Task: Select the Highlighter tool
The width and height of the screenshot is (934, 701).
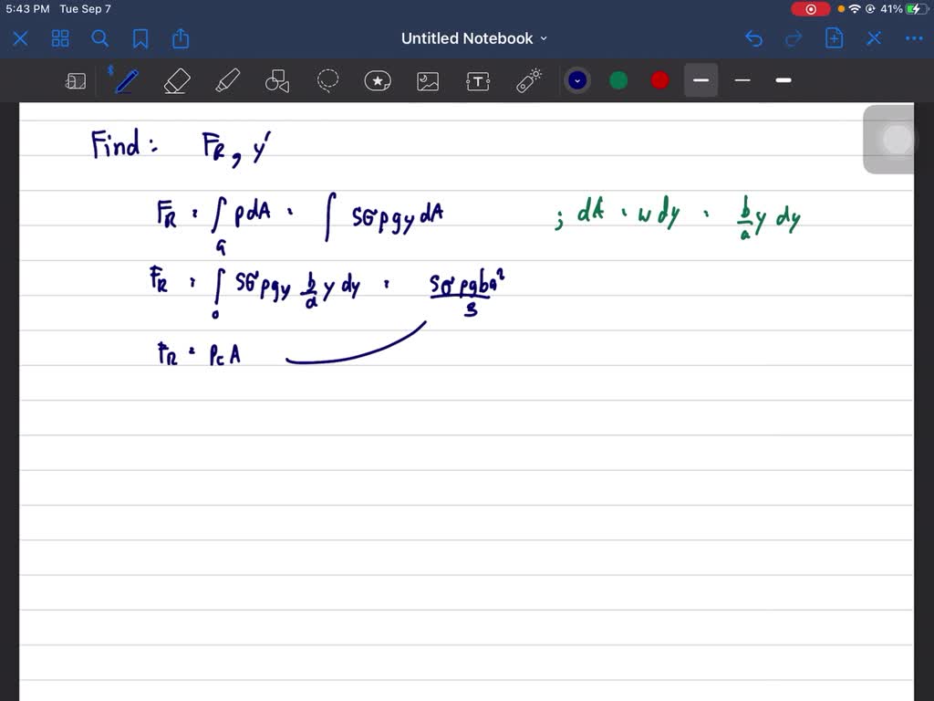Action: pyautogui.click(x=227, y=81)
